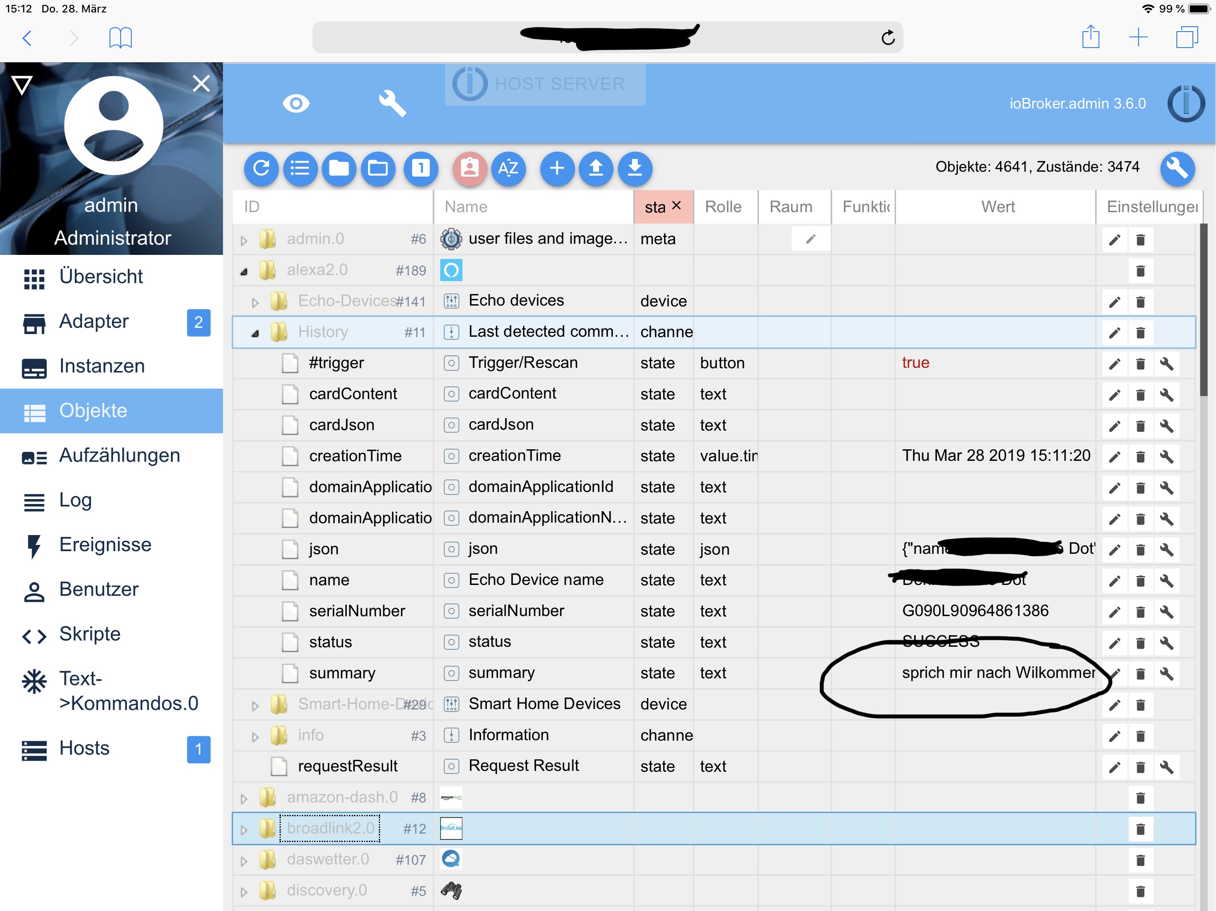Click the Name column filter field
Viewport: 1216px width, 911px height.
coord(532,206)
